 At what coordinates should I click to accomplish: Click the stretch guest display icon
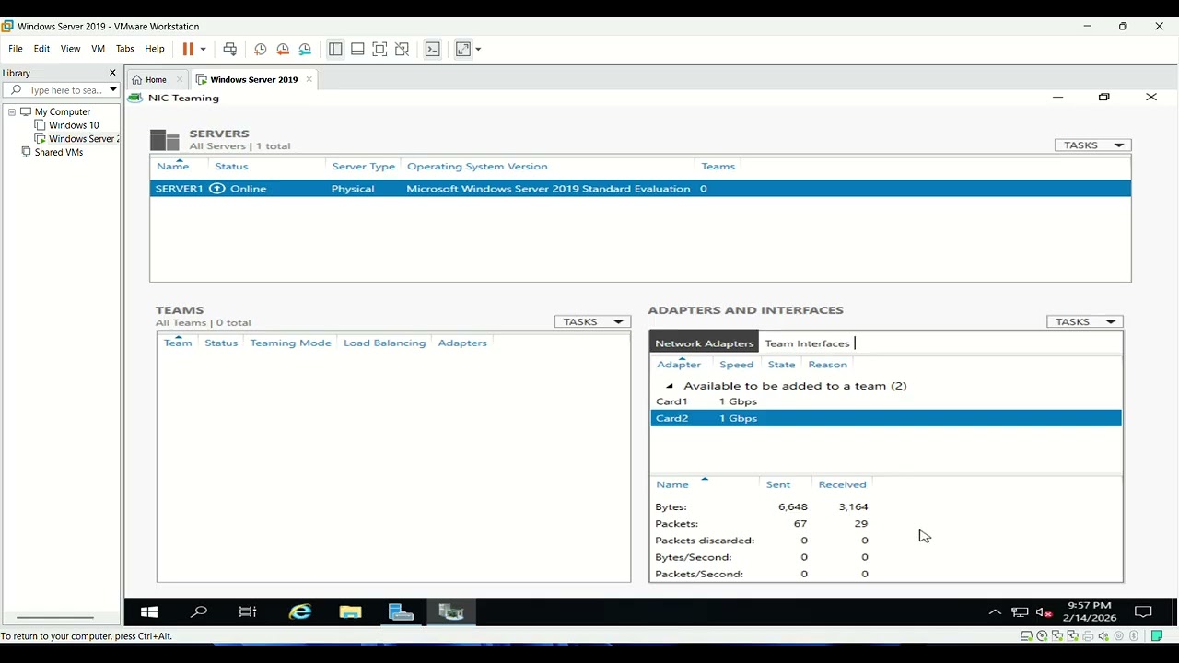click(x=463, y=49)
